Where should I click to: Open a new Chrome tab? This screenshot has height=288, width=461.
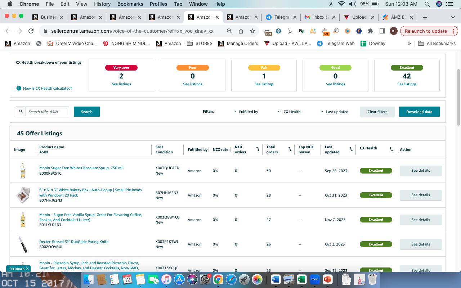point(425,17)
